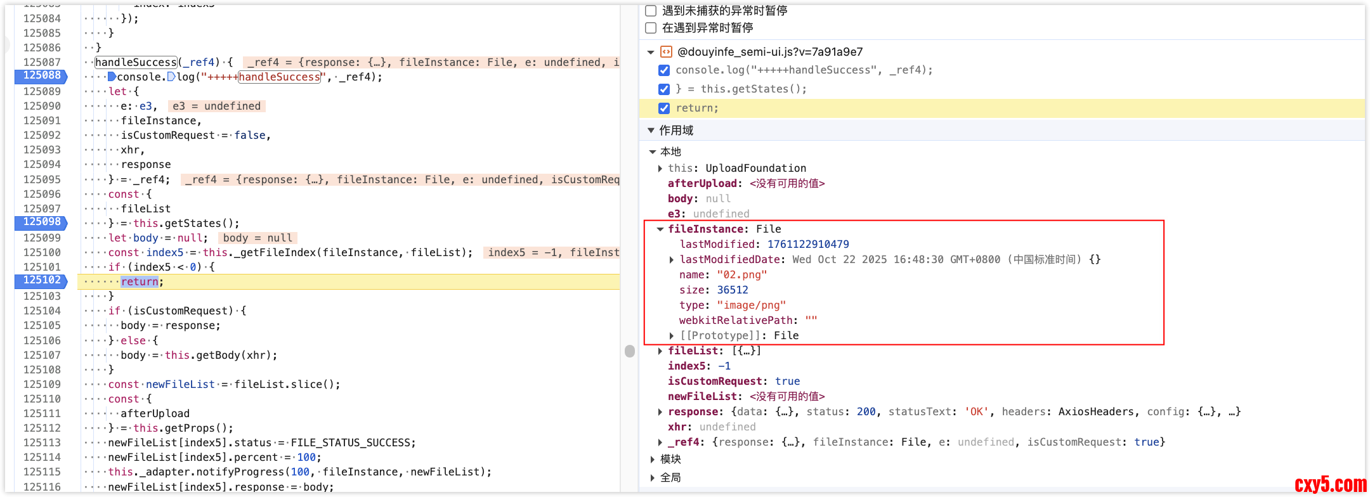Select the type value "image/png"

click(752, 306)
